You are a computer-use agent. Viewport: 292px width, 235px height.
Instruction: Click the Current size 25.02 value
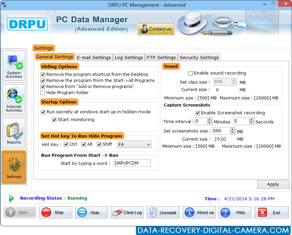tap(220, 139)
